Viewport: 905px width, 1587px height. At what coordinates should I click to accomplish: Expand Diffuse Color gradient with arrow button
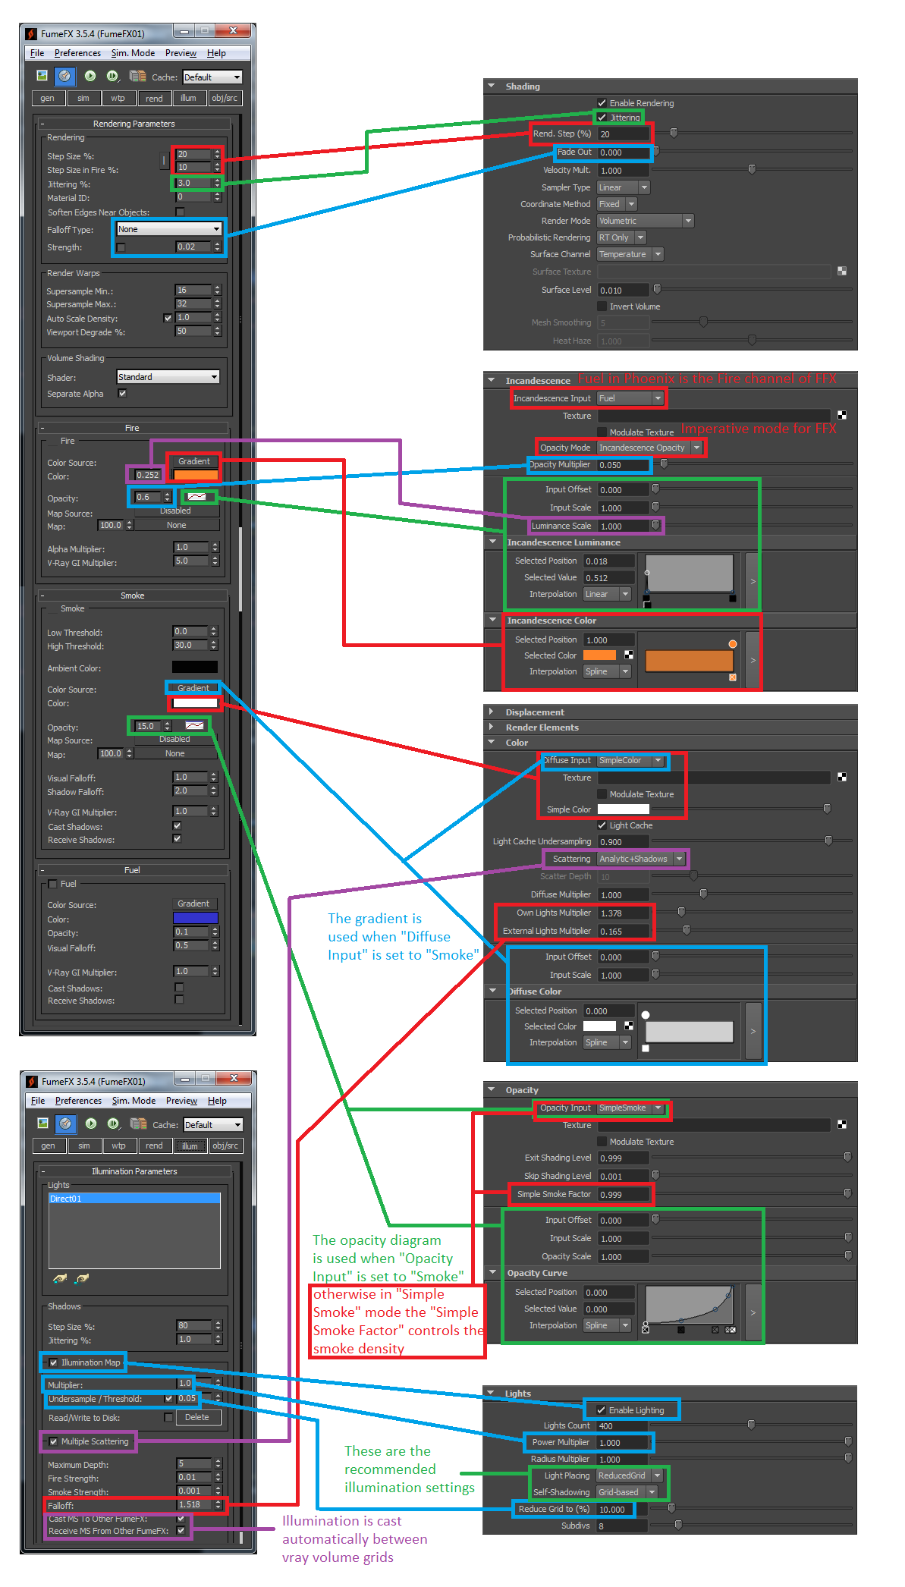click(x=753, y=1031)
